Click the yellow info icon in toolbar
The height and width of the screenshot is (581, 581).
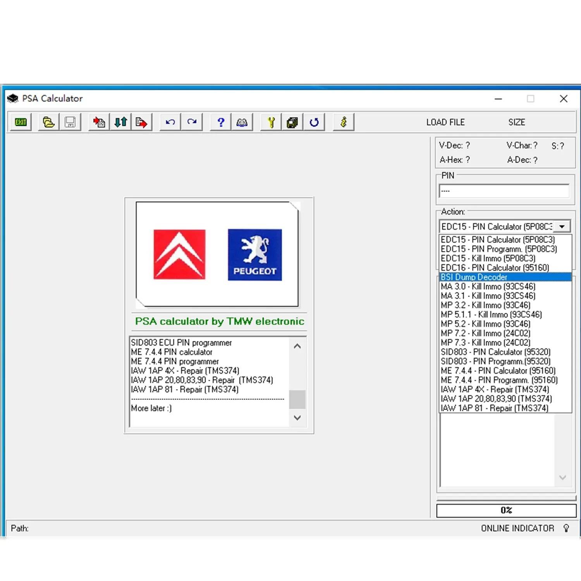(x=343, y=122)
